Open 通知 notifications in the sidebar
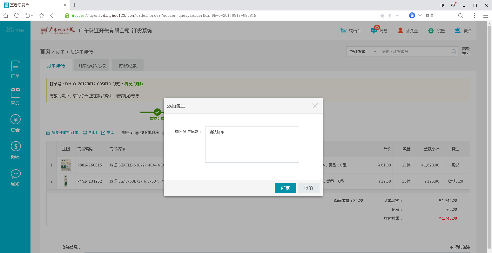Viewport: 492px width, 253px height. pos(15,177)
